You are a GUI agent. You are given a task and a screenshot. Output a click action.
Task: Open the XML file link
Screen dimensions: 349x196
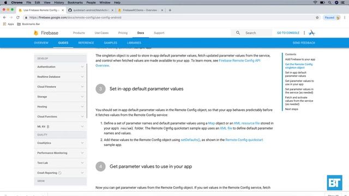coord(226,128)
